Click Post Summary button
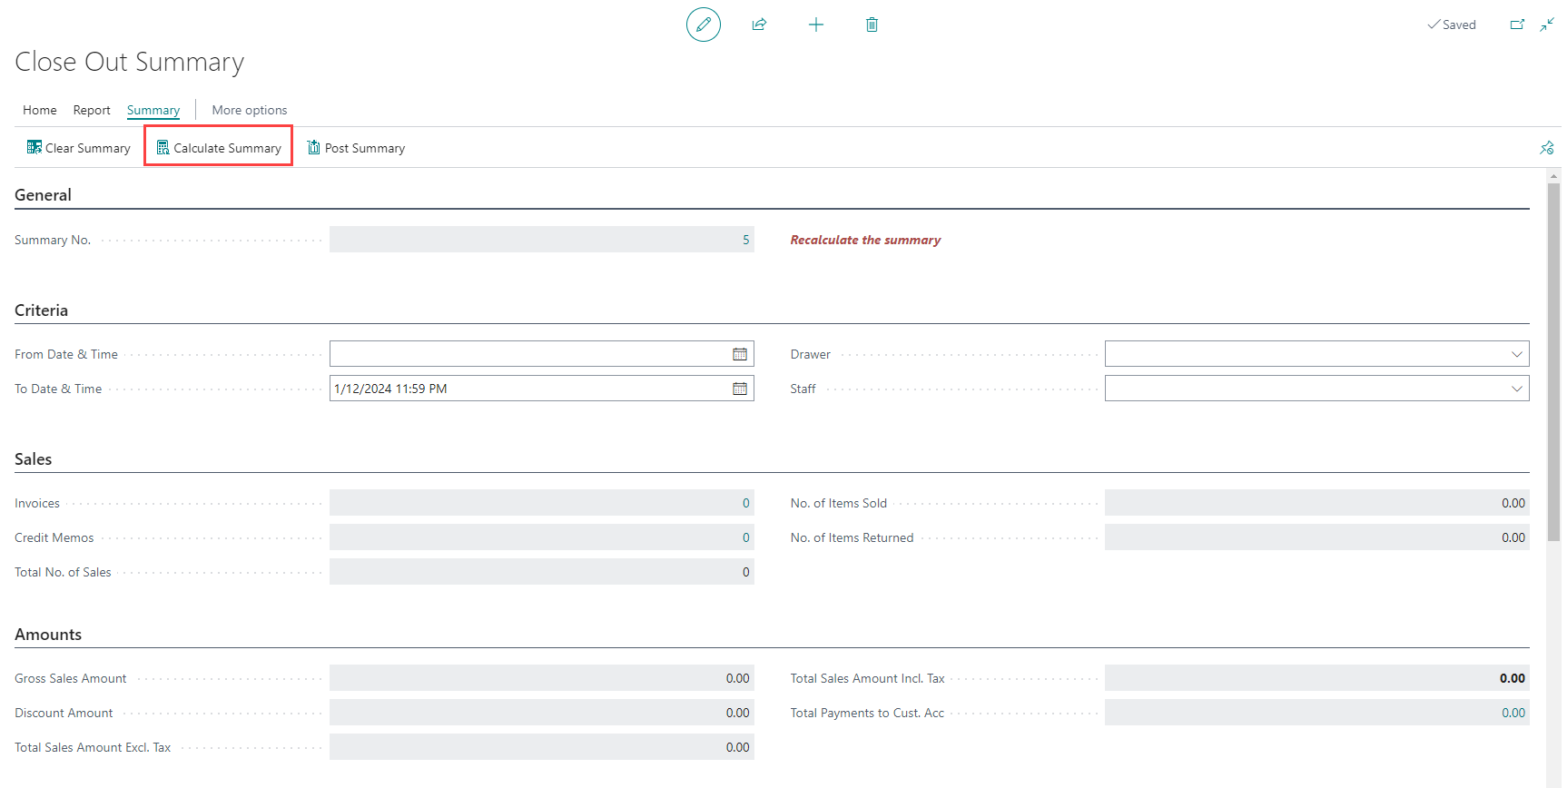 (356, 148)
